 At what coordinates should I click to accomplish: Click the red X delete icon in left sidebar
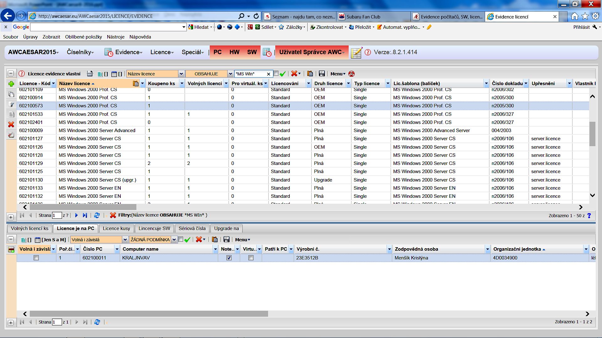tap(11, 125)
